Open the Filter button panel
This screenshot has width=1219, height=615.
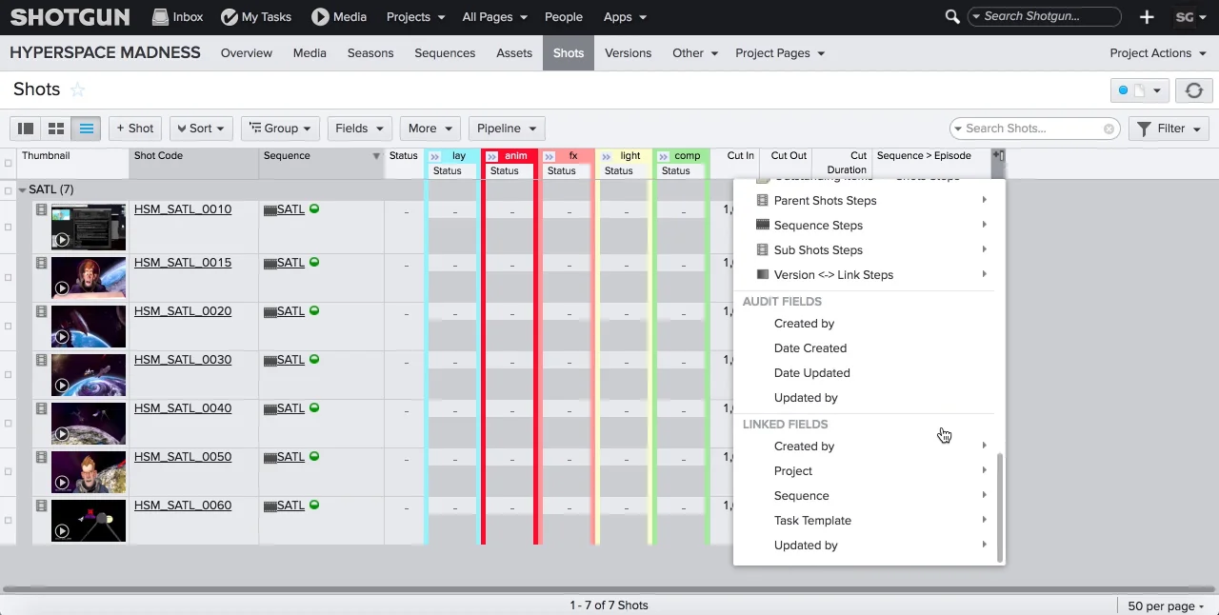coord(1169,129)
